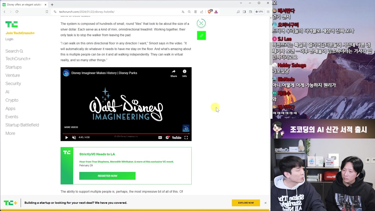Screen dimensions: 375x211
Task: Open reader mode icon in address bar
Action: coord(195,12)
